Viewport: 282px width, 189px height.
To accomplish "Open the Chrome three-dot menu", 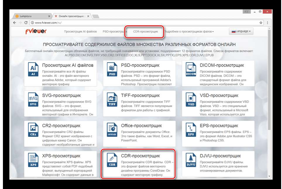I will [267, 22].
